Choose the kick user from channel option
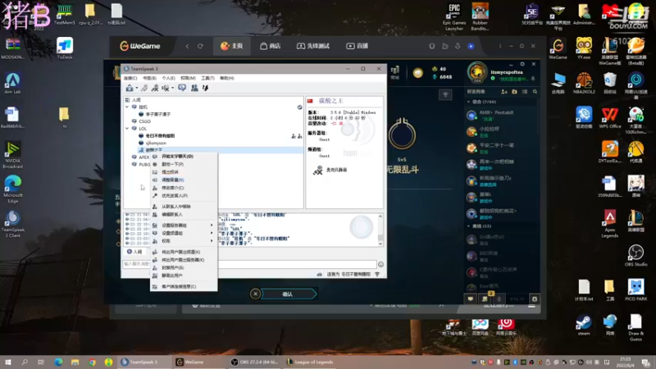656x369 pixels. click(184, 252)
